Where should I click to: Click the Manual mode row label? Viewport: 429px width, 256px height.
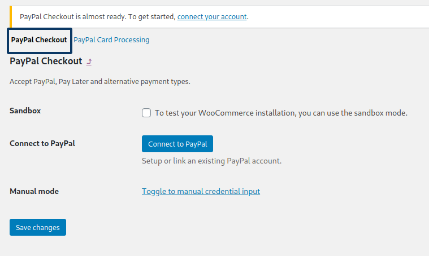tap(34, 191)
